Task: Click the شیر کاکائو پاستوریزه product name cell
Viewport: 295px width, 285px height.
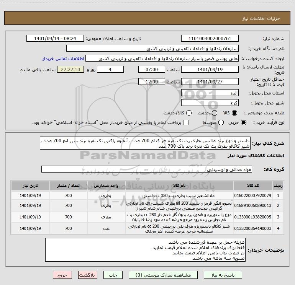Action: 179,229
